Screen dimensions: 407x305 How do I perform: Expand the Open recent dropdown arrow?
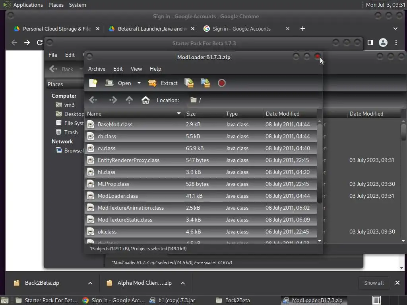(139, 83)
